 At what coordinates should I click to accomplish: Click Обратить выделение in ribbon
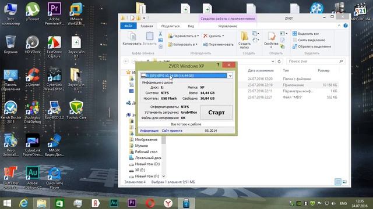coord(312,46)
